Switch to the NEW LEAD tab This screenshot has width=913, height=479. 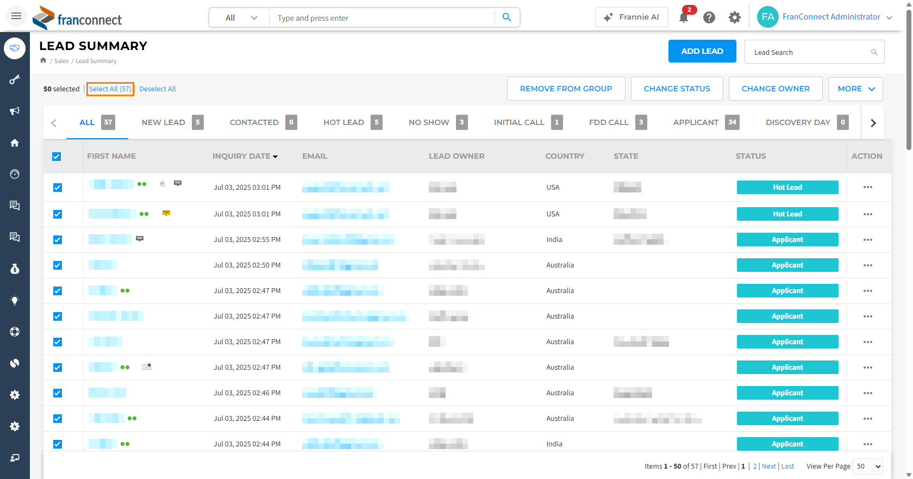(172, 122)
